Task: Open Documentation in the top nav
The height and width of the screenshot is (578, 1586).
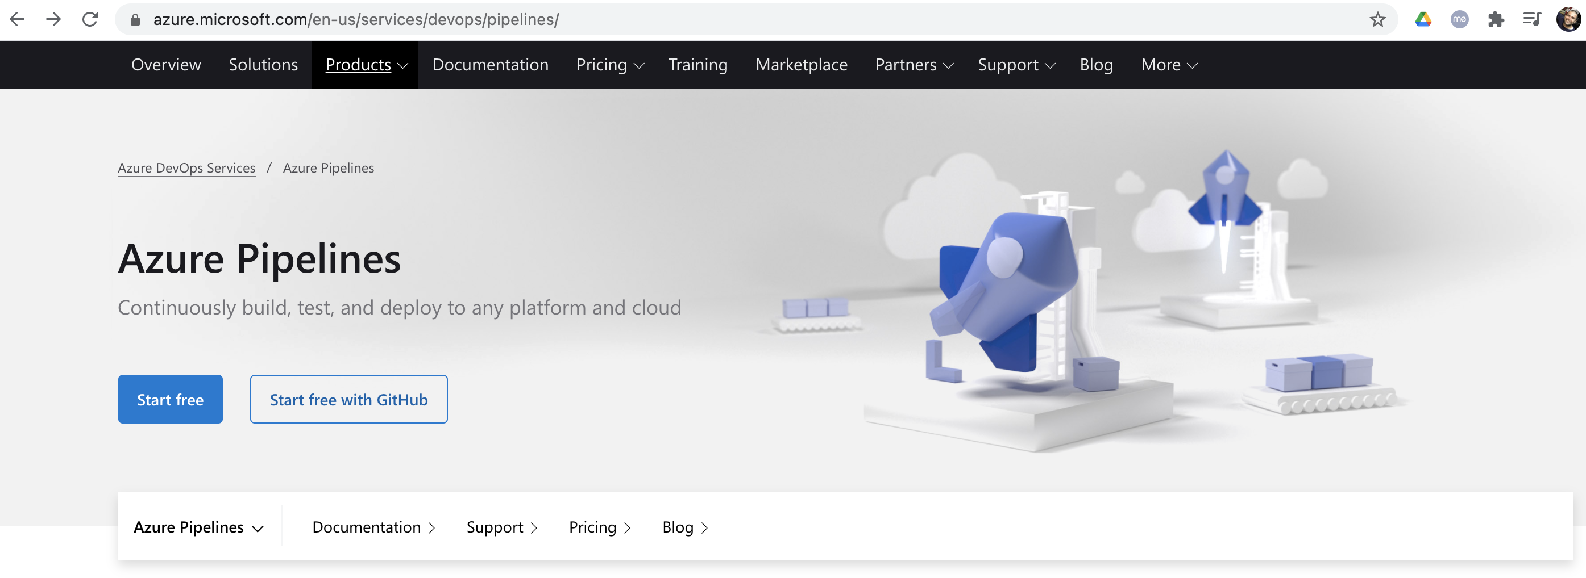Action: [490, 65]
